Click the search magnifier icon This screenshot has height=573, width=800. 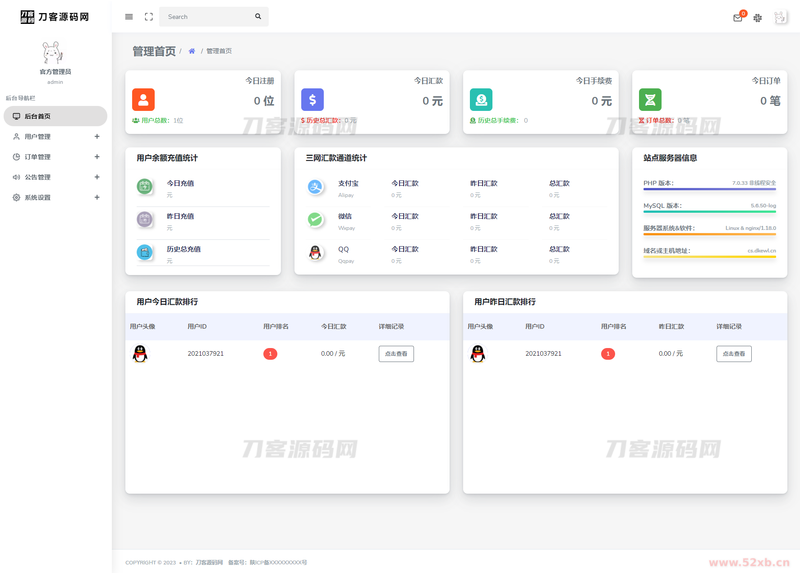click(x=258, y=17)
